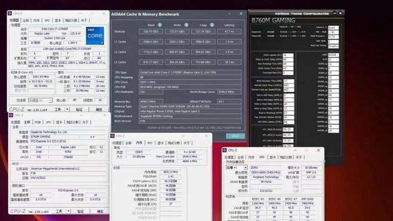This screenshot has height=221, width=393.
Task: Switch to 主板 tab in processor window
Action: [x=26, y=20]
